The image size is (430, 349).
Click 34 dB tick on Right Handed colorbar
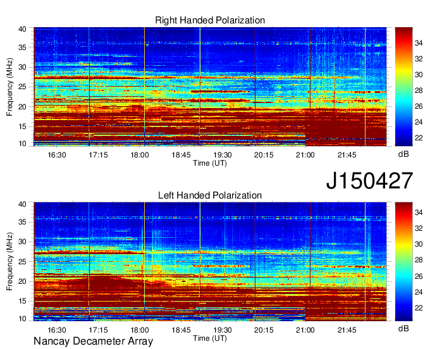[419, 43]
